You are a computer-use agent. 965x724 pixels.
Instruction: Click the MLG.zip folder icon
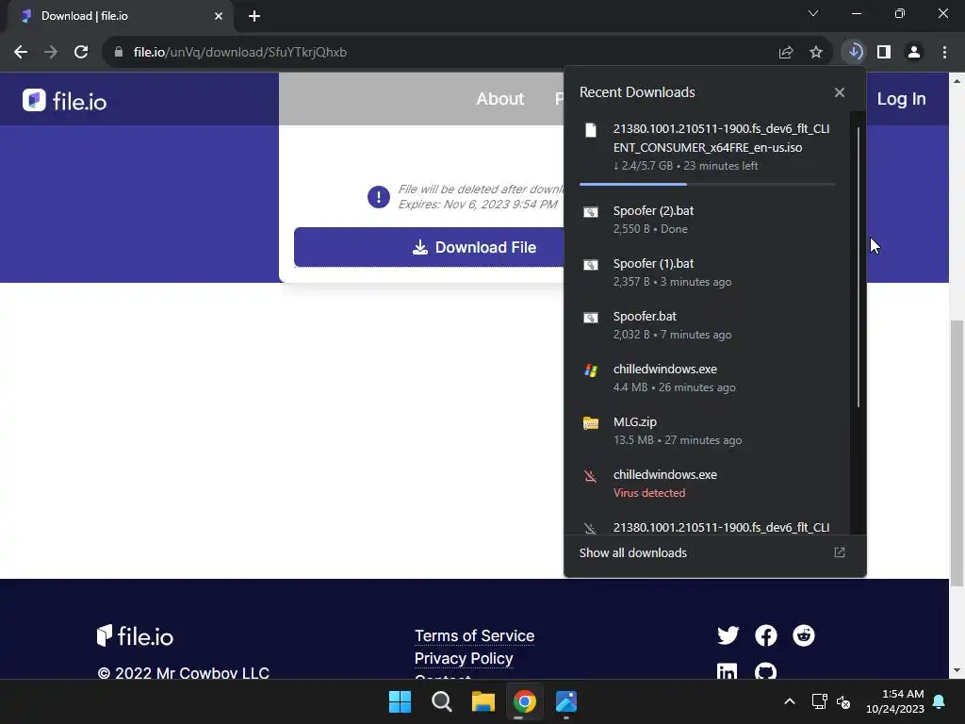pos(591,423)
